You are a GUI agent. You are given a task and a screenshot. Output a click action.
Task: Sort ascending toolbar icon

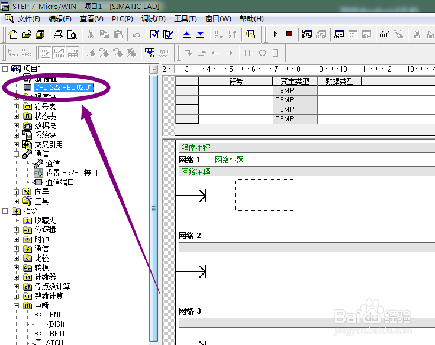(219, 34)
